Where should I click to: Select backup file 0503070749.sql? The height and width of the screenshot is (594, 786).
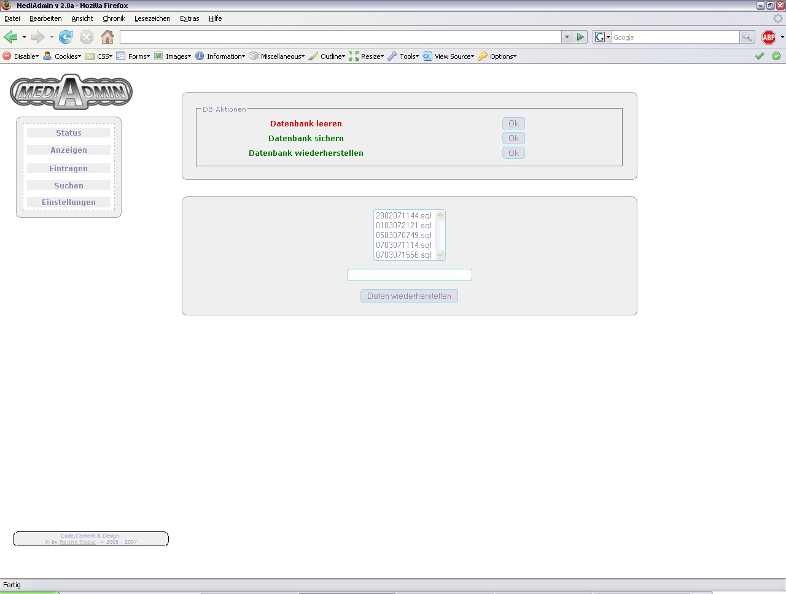(x=403, y=235)
